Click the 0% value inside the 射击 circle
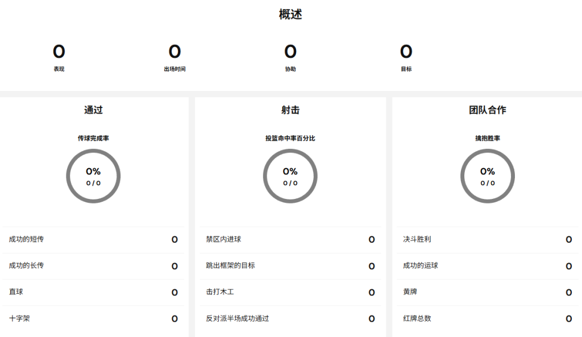The width and height of the screenshot is (582, 337). coord(290,171)
